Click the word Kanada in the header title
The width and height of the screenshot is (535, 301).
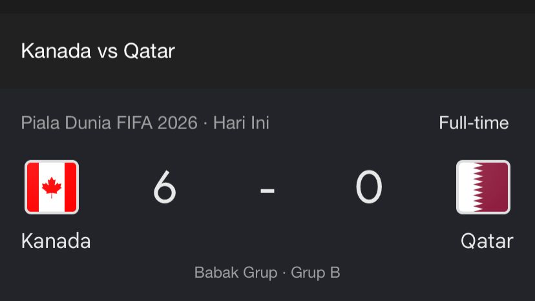pos(56,51)
